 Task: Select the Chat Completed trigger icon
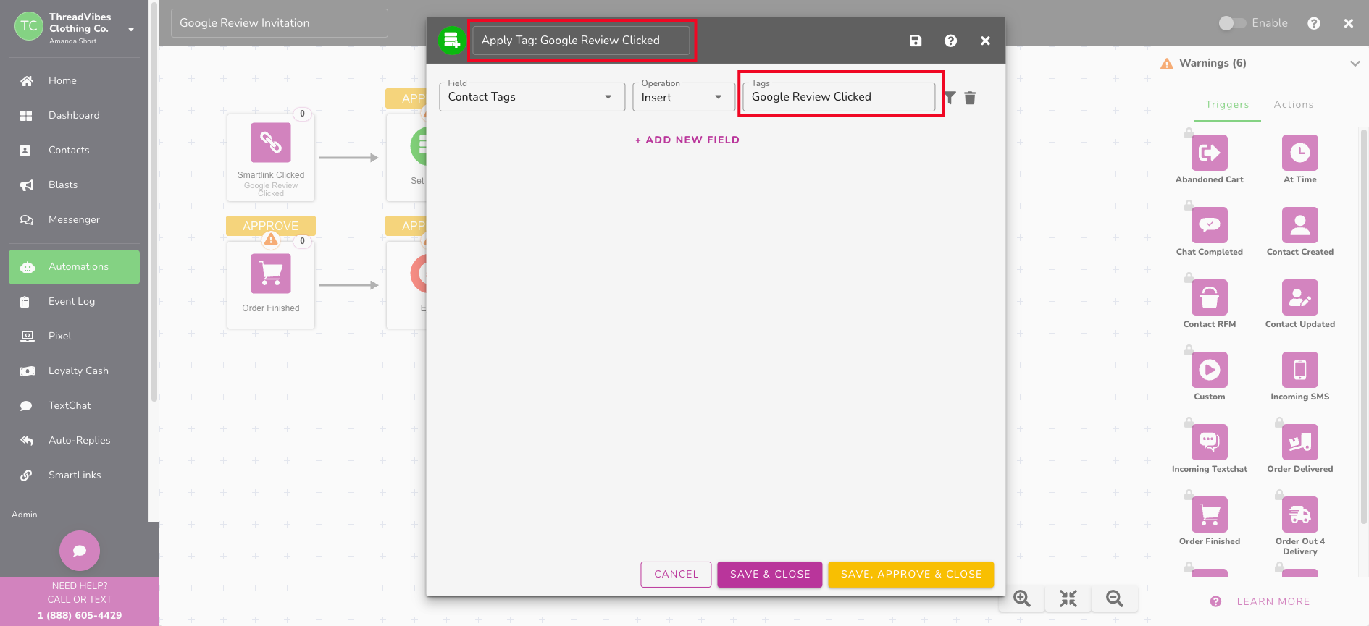[1210, 225]
